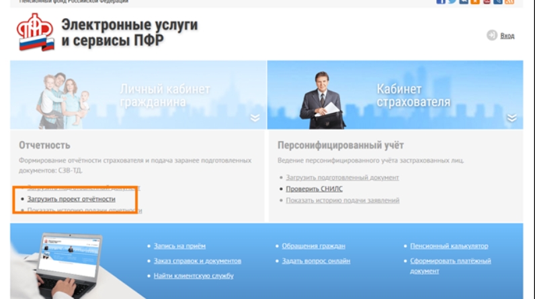535x299 pixels.
Task: Open the PFR Facebook page icon
Action: coord(442,2)
